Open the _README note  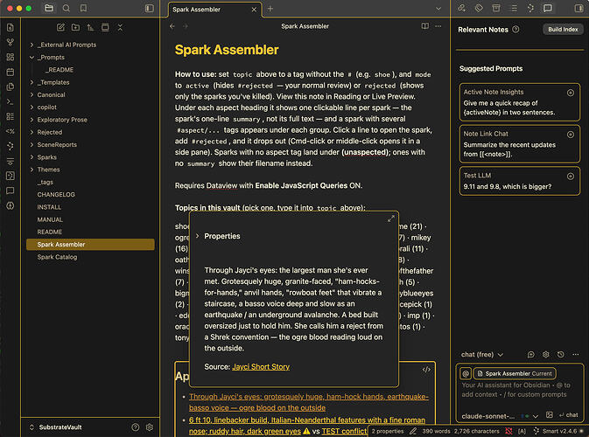(x=60, y=70)
